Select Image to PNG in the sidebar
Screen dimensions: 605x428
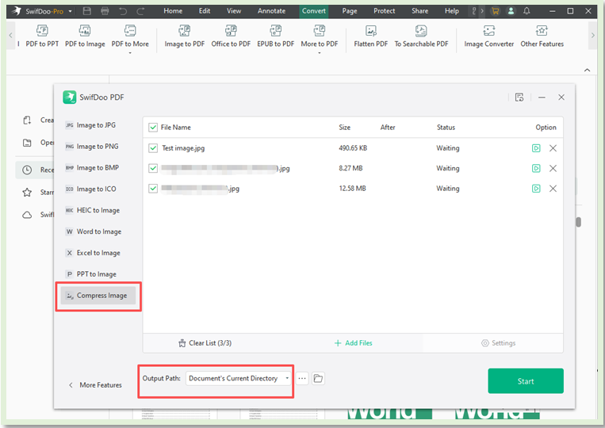(97, 147)
